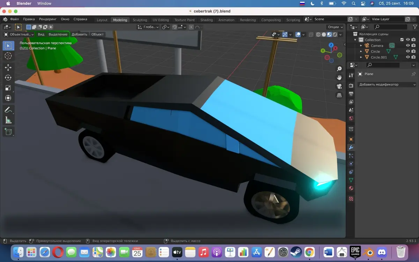Select the Add Cube tool
Viewport: 419px width, 262px height.
pos(8,132)
